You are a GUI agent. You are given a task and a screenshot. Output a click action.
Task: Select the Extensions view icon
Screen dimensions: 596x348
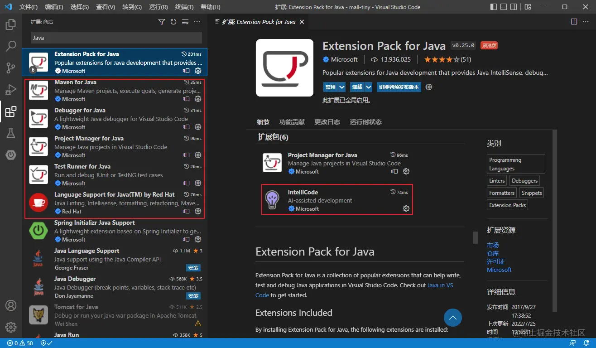point(11,111)
